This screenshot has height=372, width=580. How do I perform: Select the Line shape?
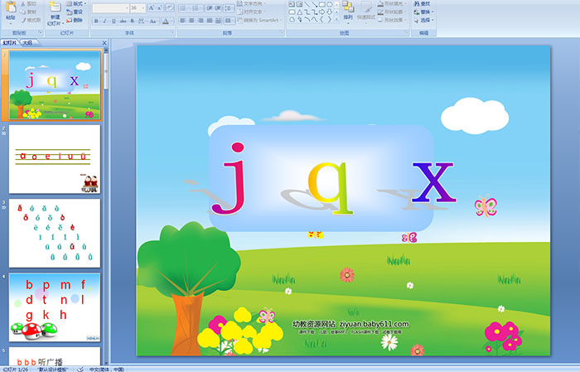pyautogui.click(x=307, y=4)
